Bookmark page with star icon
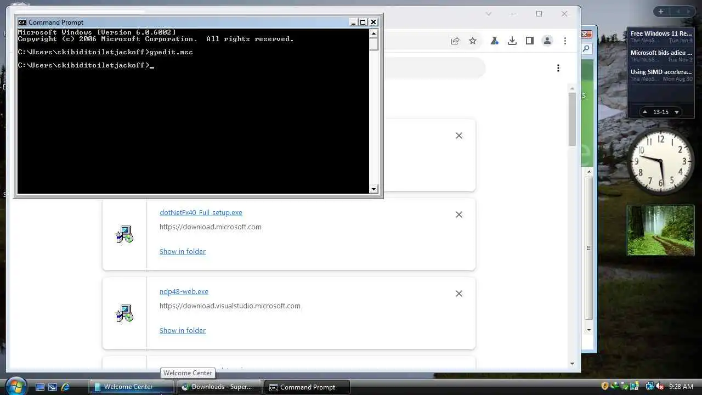 click(x=473, y=41)
